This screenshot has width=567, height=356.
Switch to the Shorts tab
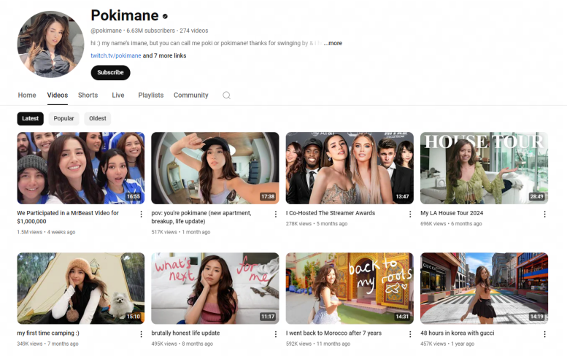click(x=88, y=95)
